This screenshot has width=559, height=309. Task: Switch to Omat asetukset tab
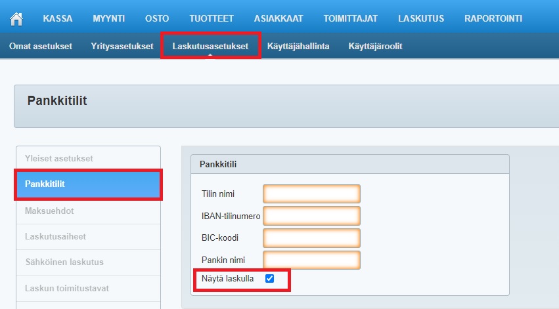(41, 47)
